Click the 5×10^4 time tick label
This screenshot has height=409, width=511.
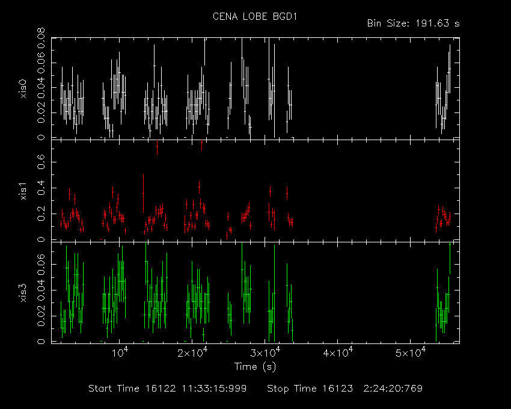[411, 352]
